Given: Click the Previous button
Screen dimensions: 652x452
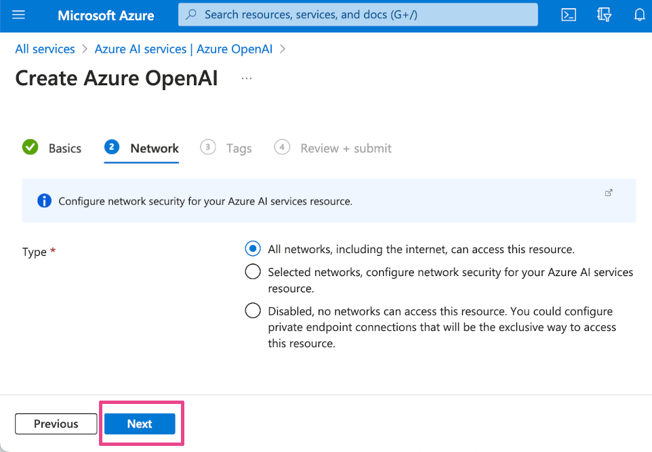Looking at the screenshot, I should (56, 424).
